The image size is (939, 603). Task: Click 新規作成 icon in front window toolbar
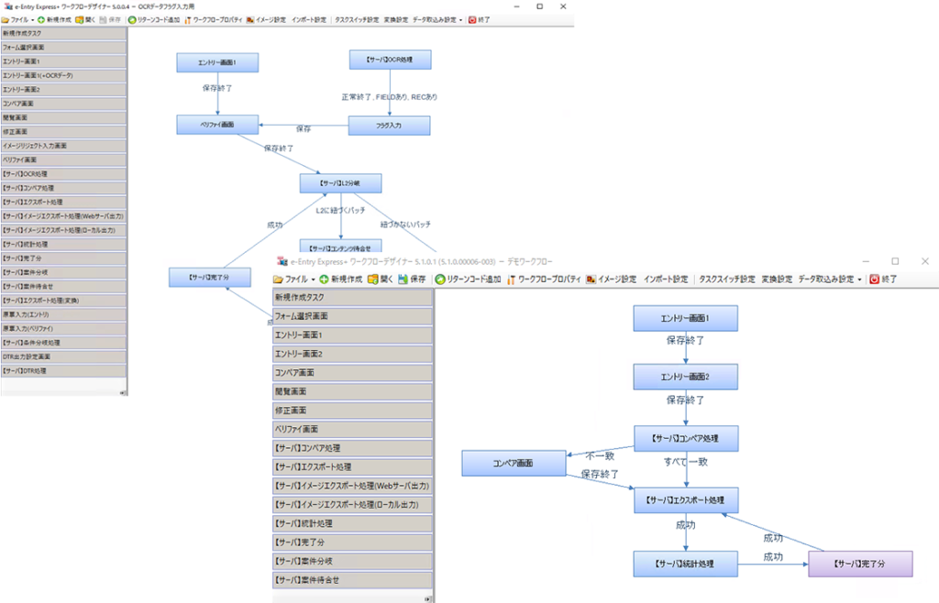[x=325, y=279]
